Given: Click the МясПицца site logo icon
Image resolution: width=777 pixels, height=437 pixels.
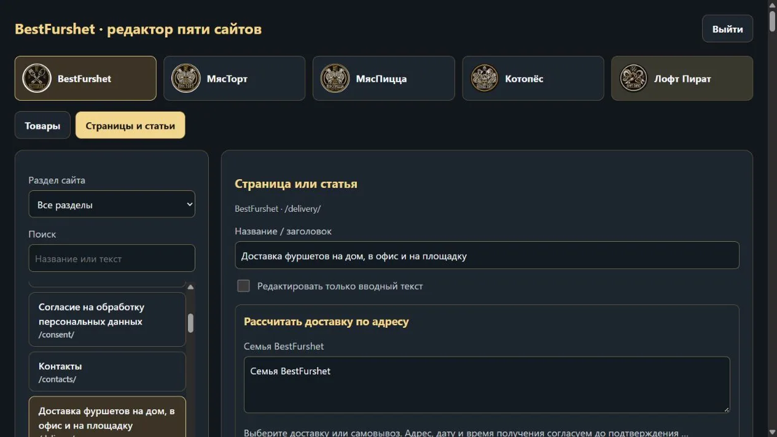Looking at the screenshot, I should coord(335,79).
